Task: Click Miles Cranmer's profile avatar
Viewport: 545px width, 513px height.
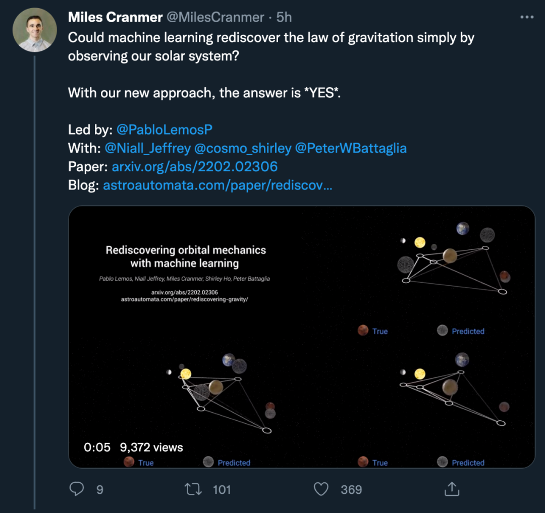Action: click(x=35, y=30)
